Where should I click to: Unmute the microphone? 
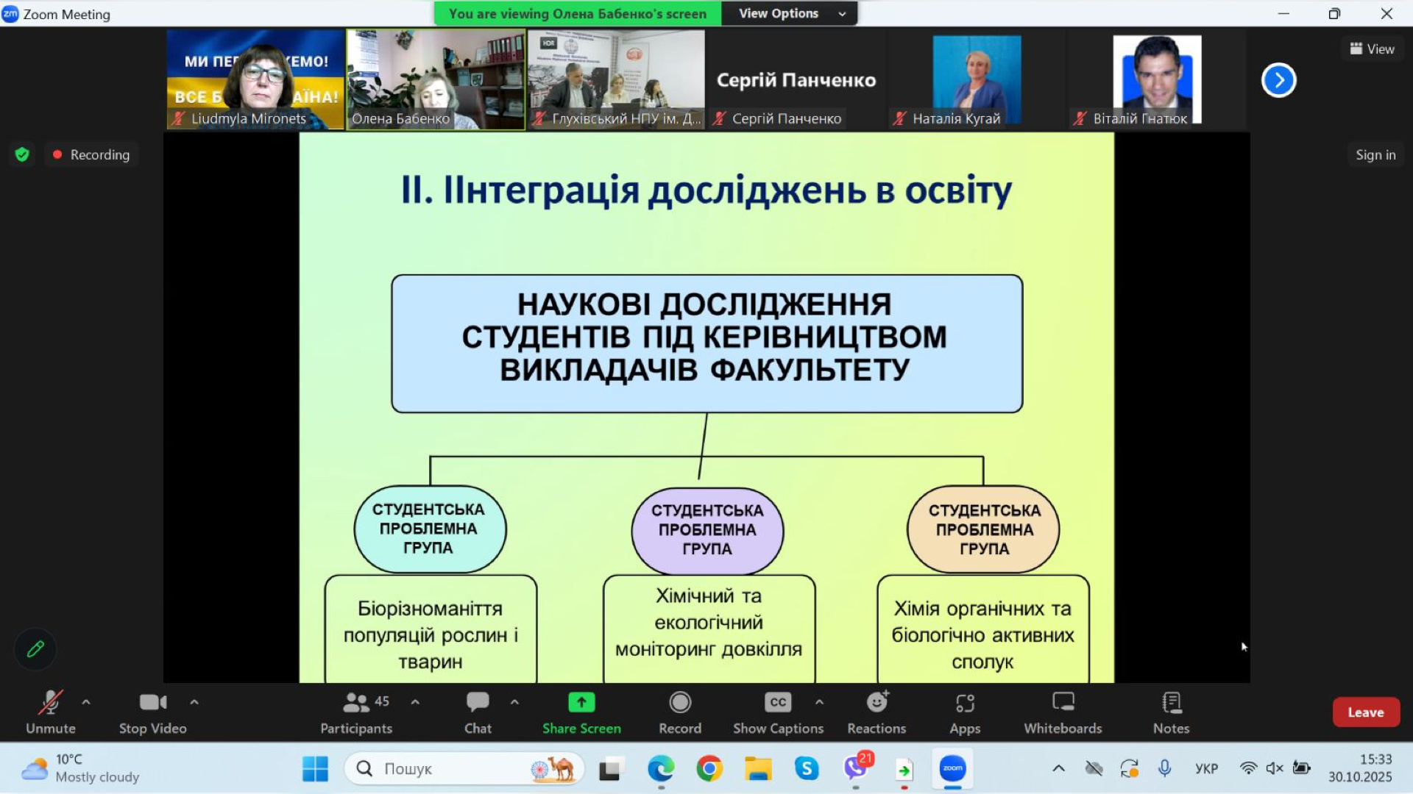point(50,712)
